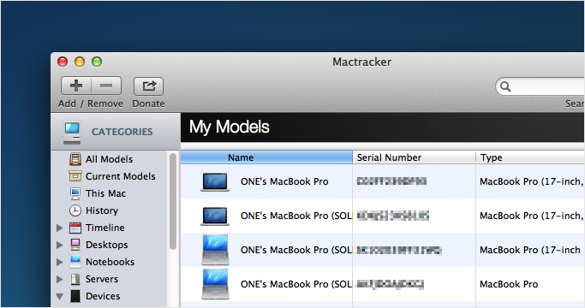Select the Current Models box icon
The height and width of the screenshot is (308, 585).
75,176
